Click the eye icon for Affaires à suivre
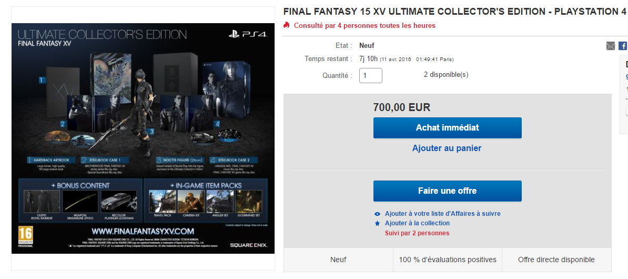This screenshot has width=628, height=279. (377, 214)
